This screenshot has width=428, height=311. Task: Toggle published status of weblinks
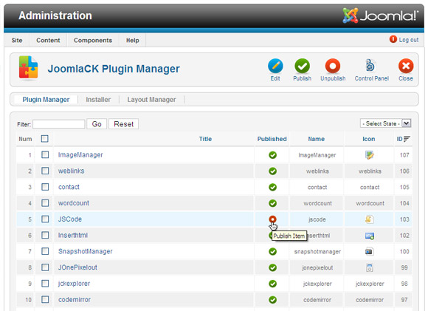(272, 171)
